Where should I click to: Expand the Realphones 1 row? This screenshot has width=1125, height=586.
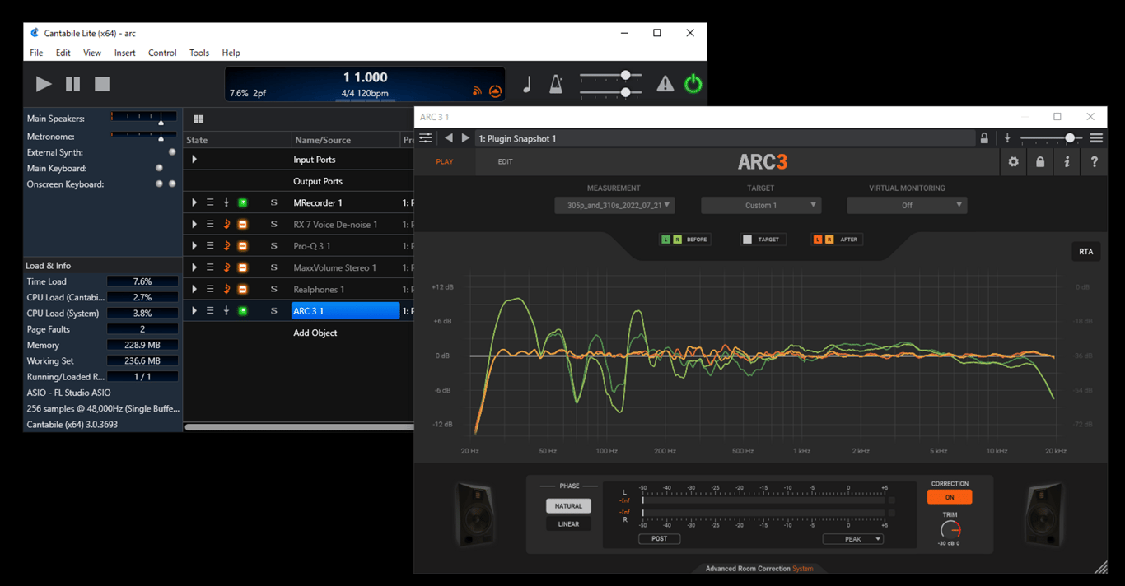pyautogui.click(x=194, y=289)
